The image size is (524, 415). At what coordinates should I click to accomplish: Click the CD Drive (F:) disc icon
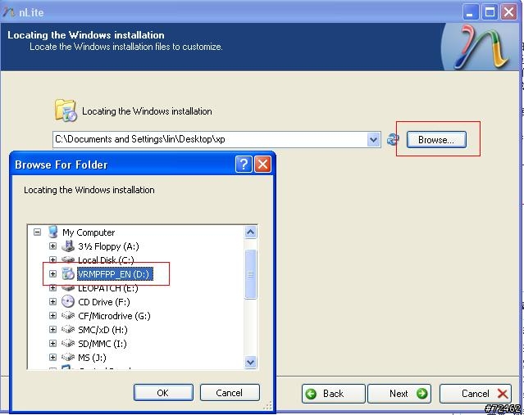tap(68, 301)
